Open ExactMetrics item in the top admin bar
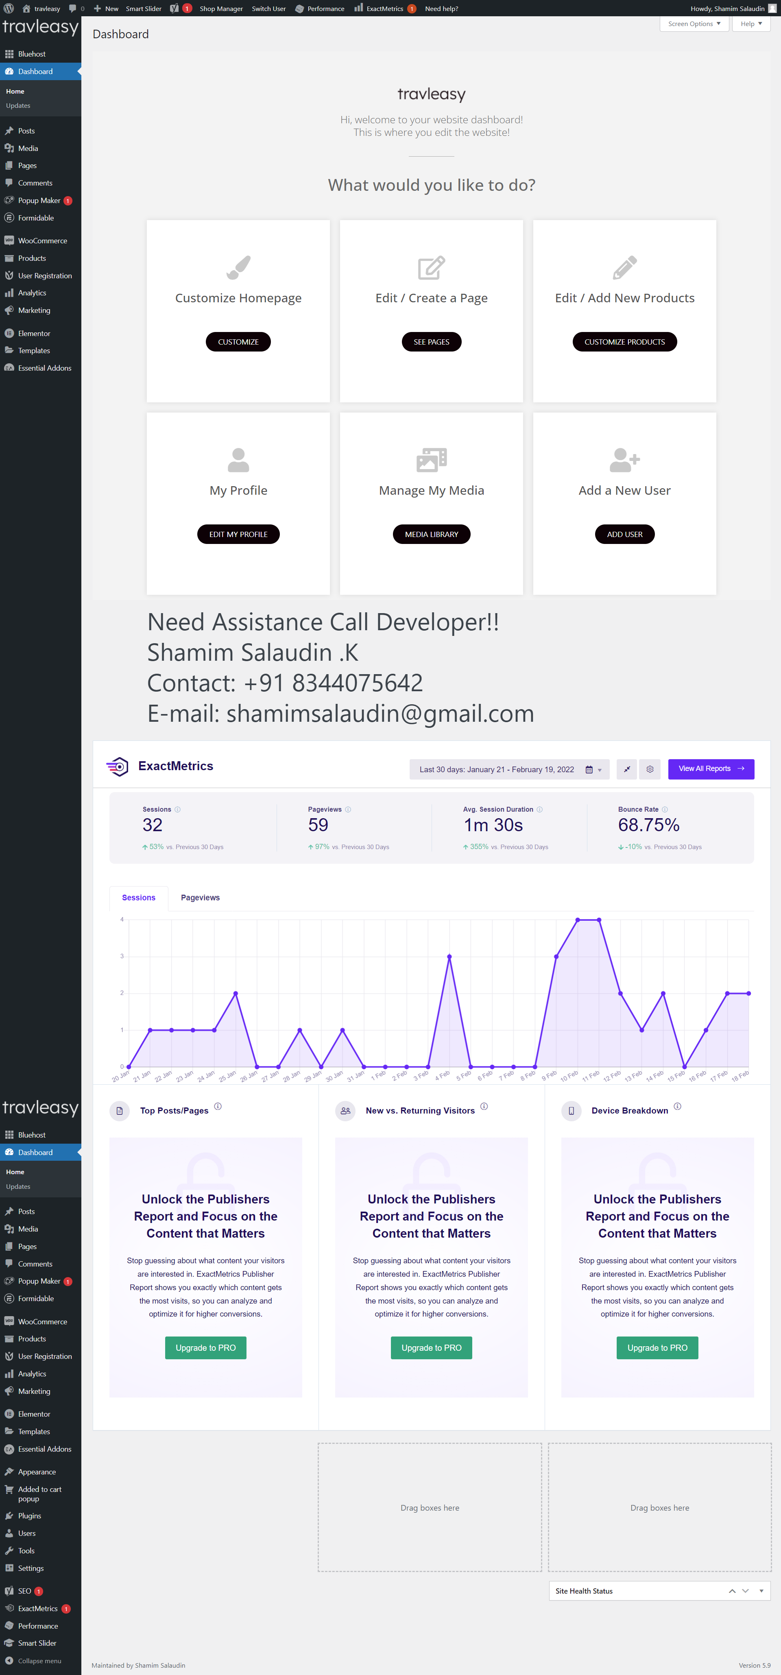Screen dimensions: 781x1675 pyautogui.click(x=385, y=9)
